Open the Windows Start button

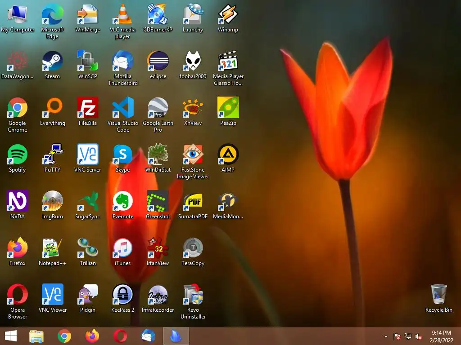(x=11, y=336)
